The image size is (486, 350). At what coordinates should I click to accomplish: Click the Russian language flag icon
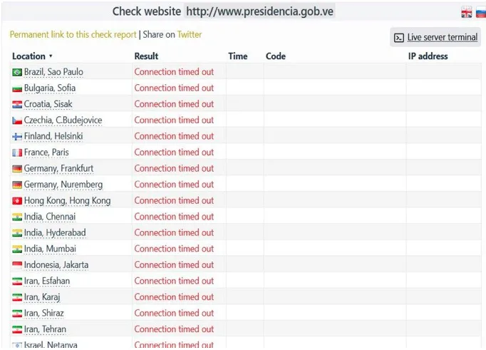[x=480, y=12]
